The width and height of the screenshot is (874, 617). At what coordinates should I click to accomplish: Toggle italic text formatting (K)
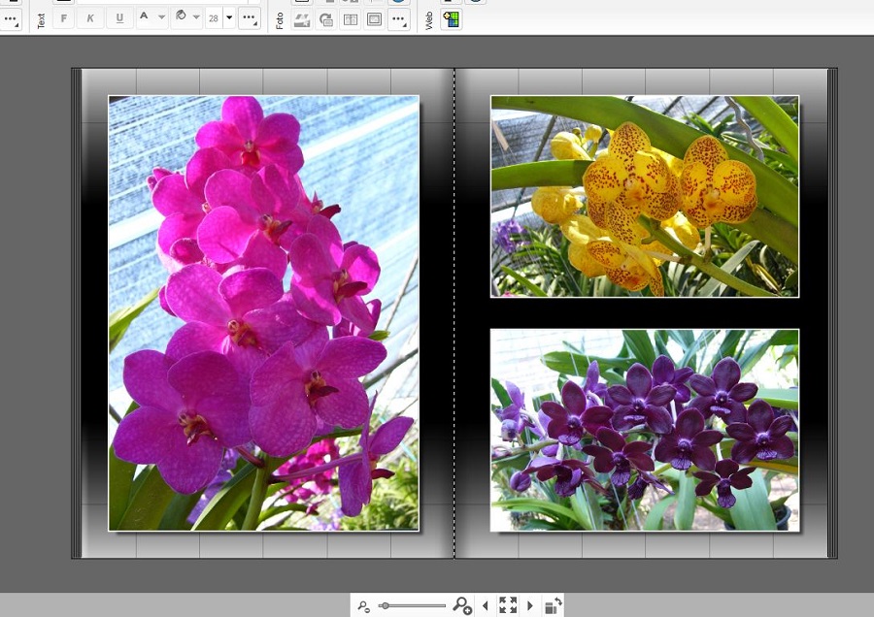91,18
